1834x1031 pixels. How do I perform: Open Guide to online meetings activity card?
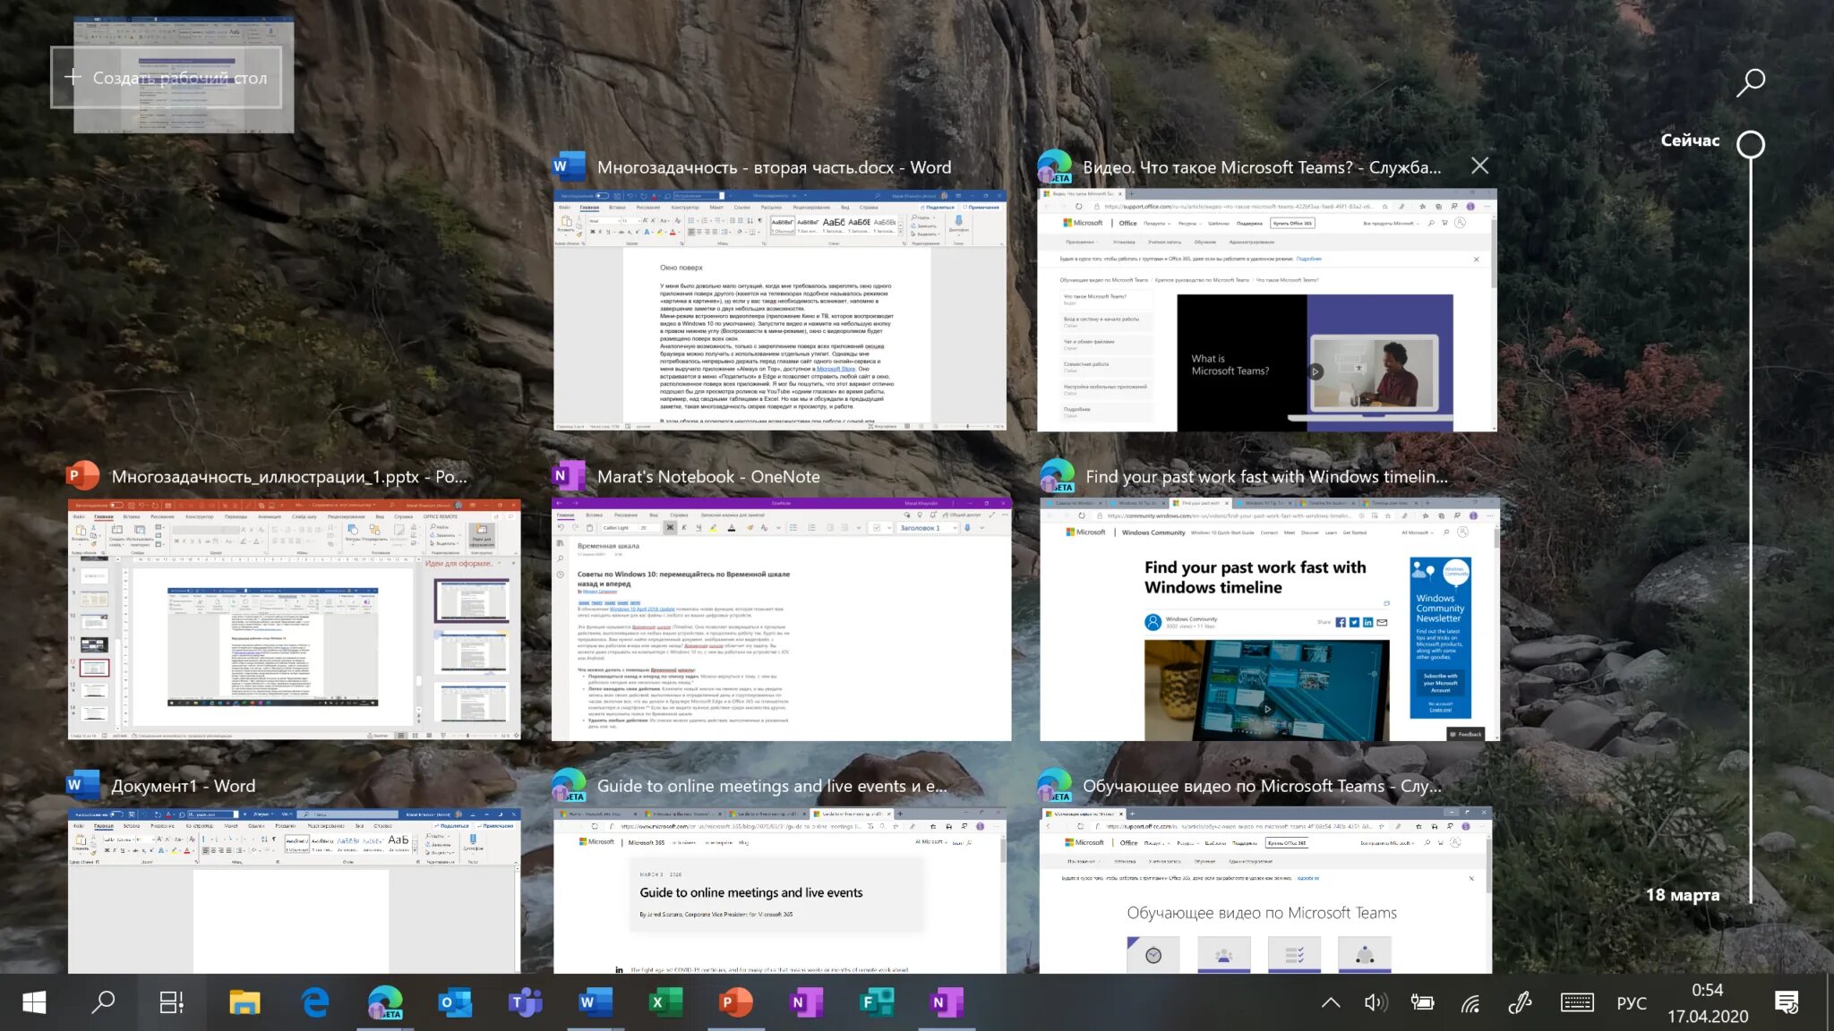click(x=779, y=890)
